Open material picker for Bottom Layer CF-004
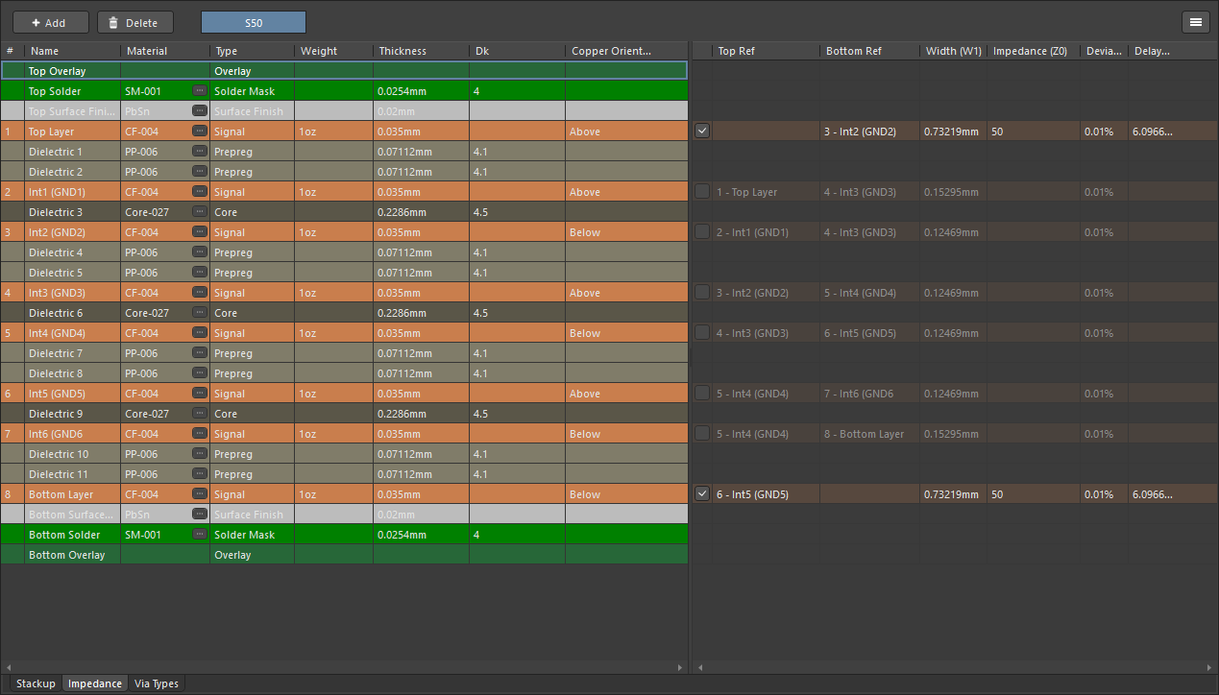 [199, 494]
